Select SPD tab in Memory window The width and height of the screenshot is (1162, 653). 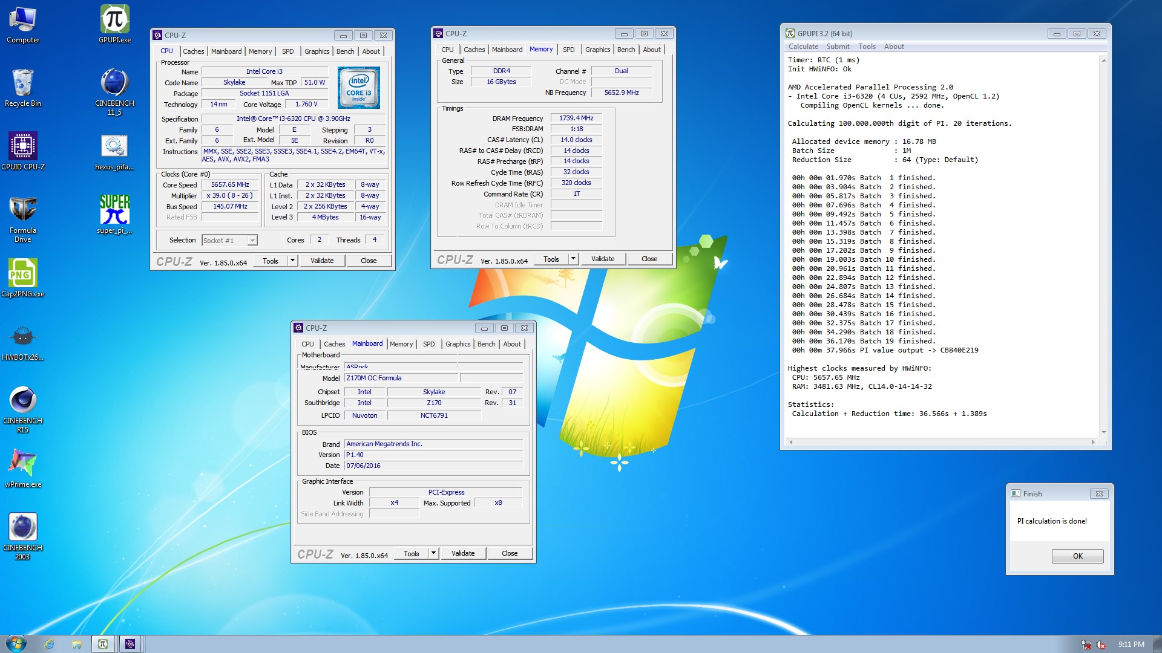[569, 50]
